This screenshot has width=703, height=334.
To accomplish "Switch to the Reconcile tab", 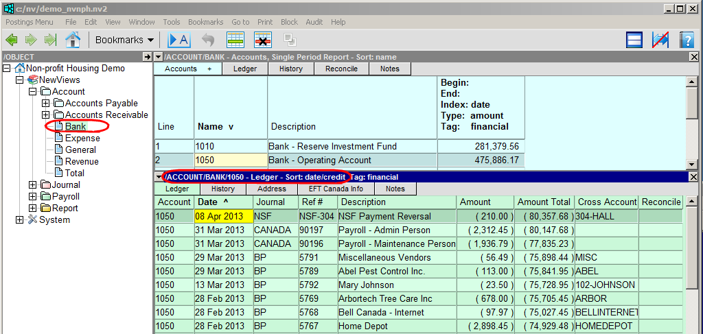I will point(341,69).
